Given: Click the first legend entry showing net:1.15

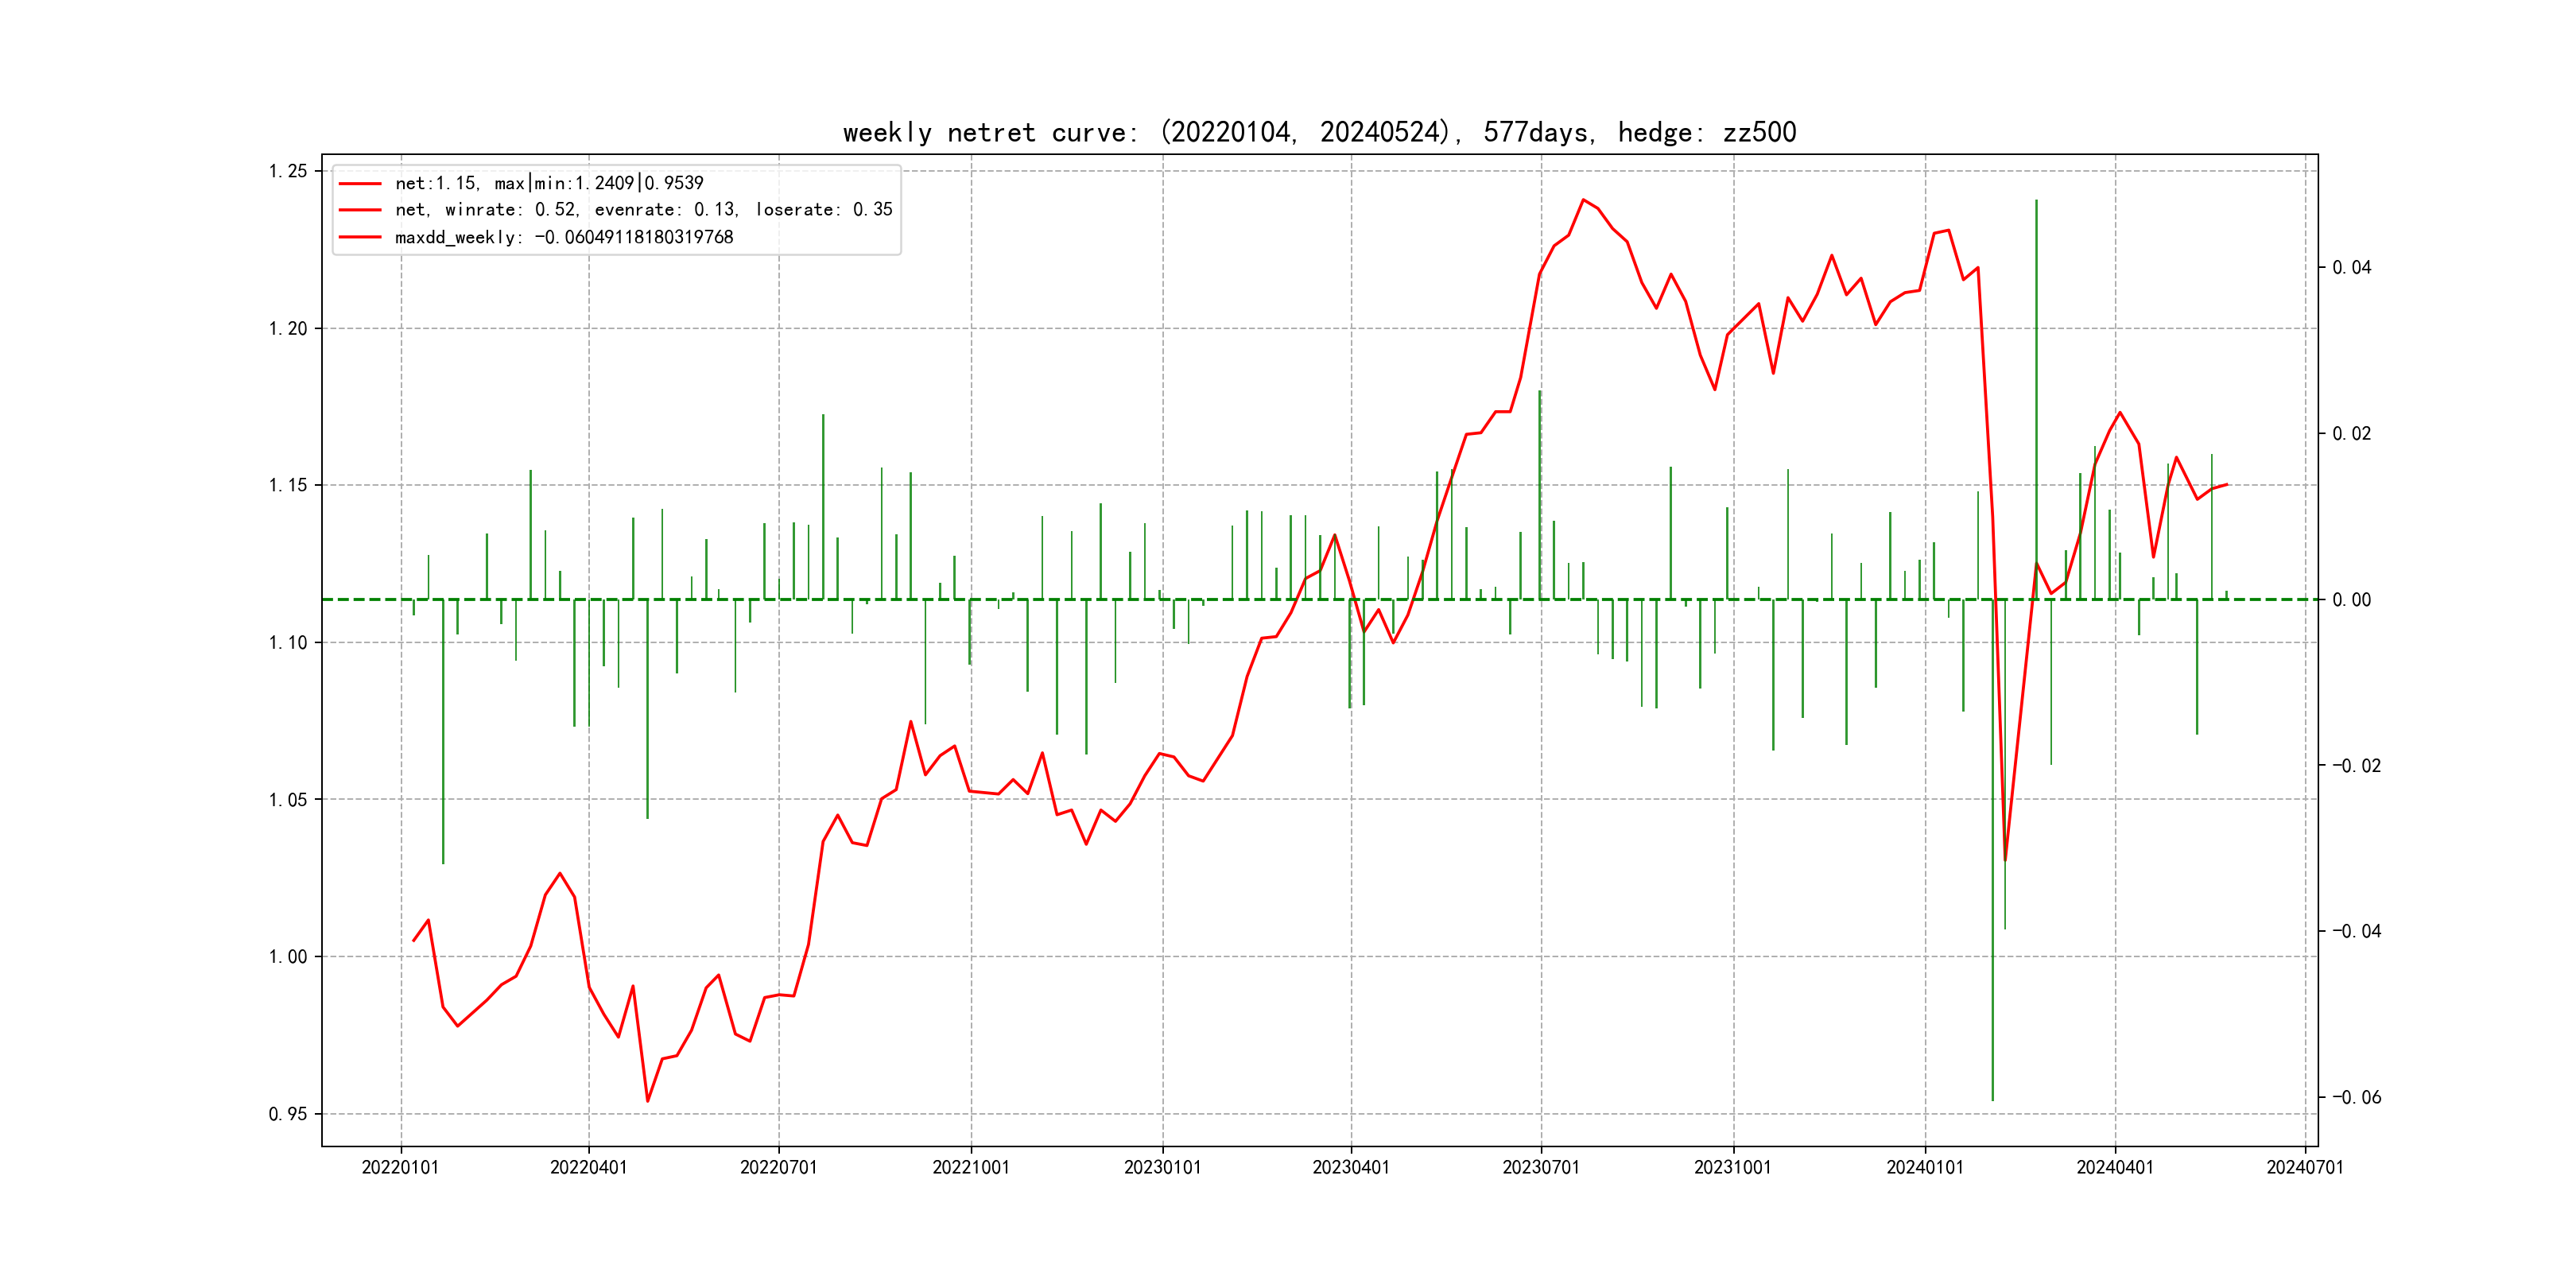Looking at the screenshot, I should coord(549,183).
